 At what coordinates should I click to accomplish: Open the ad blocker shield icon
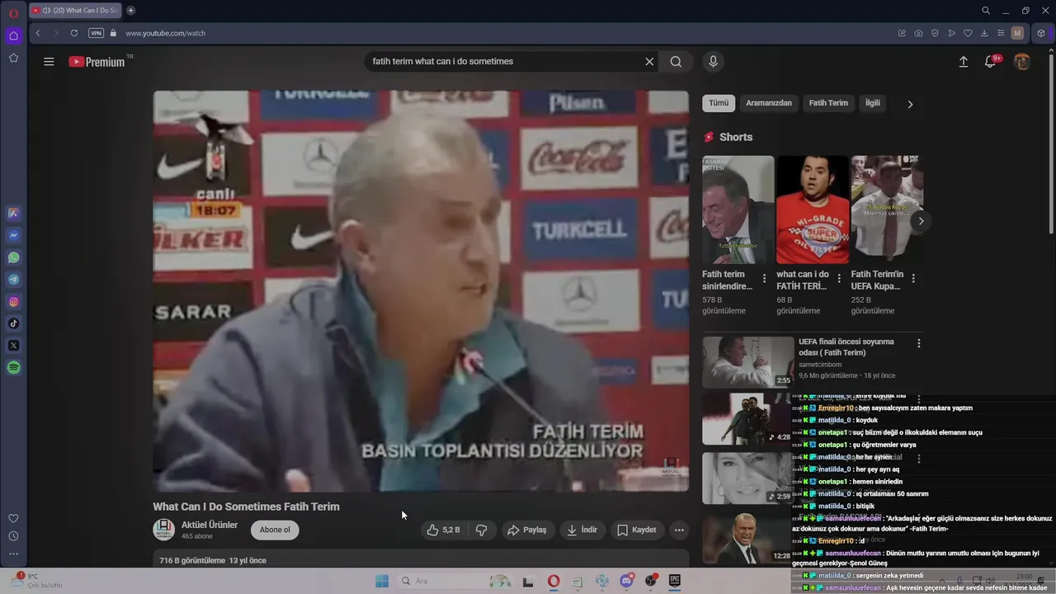[935, 33]
